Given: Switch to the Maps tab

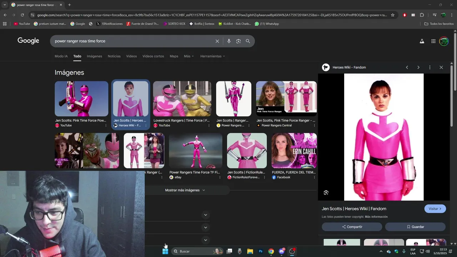Looking at the screenshot, I should [174, 56].
